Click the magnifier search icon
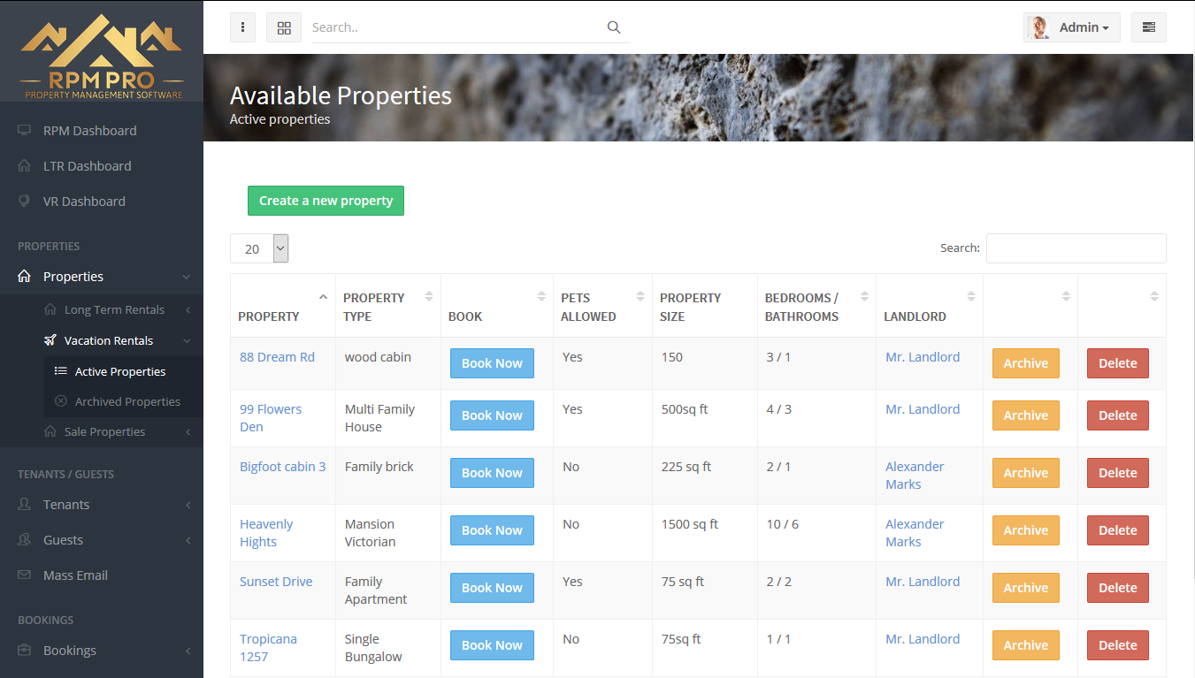 coord(614,27)
